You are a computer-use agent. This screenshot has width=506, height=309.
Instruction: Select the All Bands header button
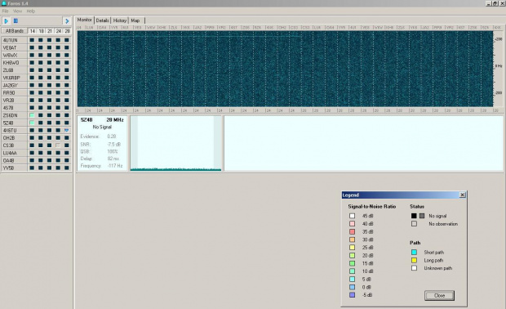[x=15, y=31]
